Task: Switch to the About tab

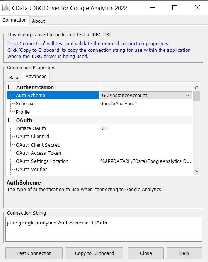Action: (39, 21)
